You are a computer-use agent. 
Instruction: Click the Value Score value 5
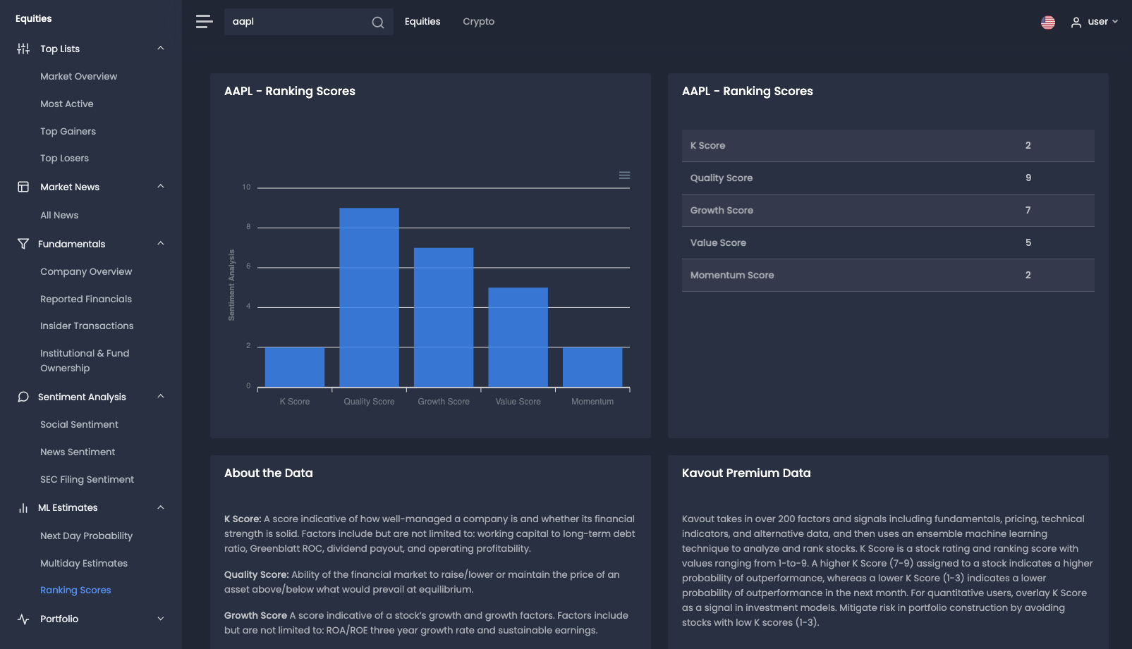coord(1028,243)
